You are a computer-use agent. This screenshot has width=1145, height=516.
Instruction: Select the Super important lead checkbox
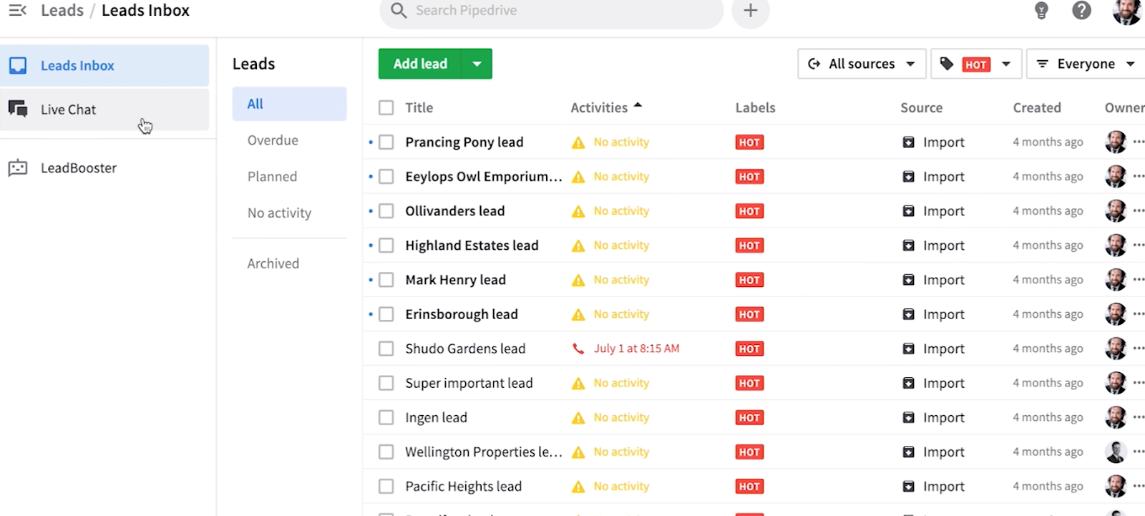coord(386,383)
